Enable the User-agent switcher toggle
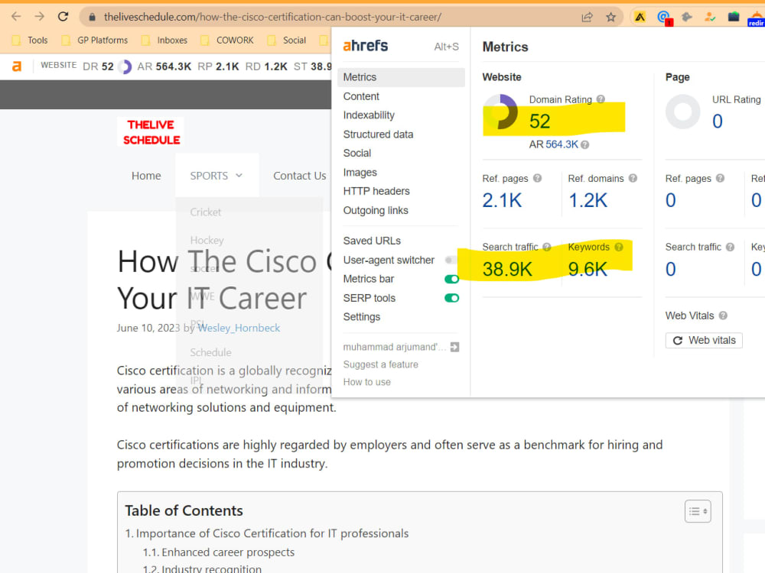The height and width of the screenshot is (573, 765). pos(451,261)
